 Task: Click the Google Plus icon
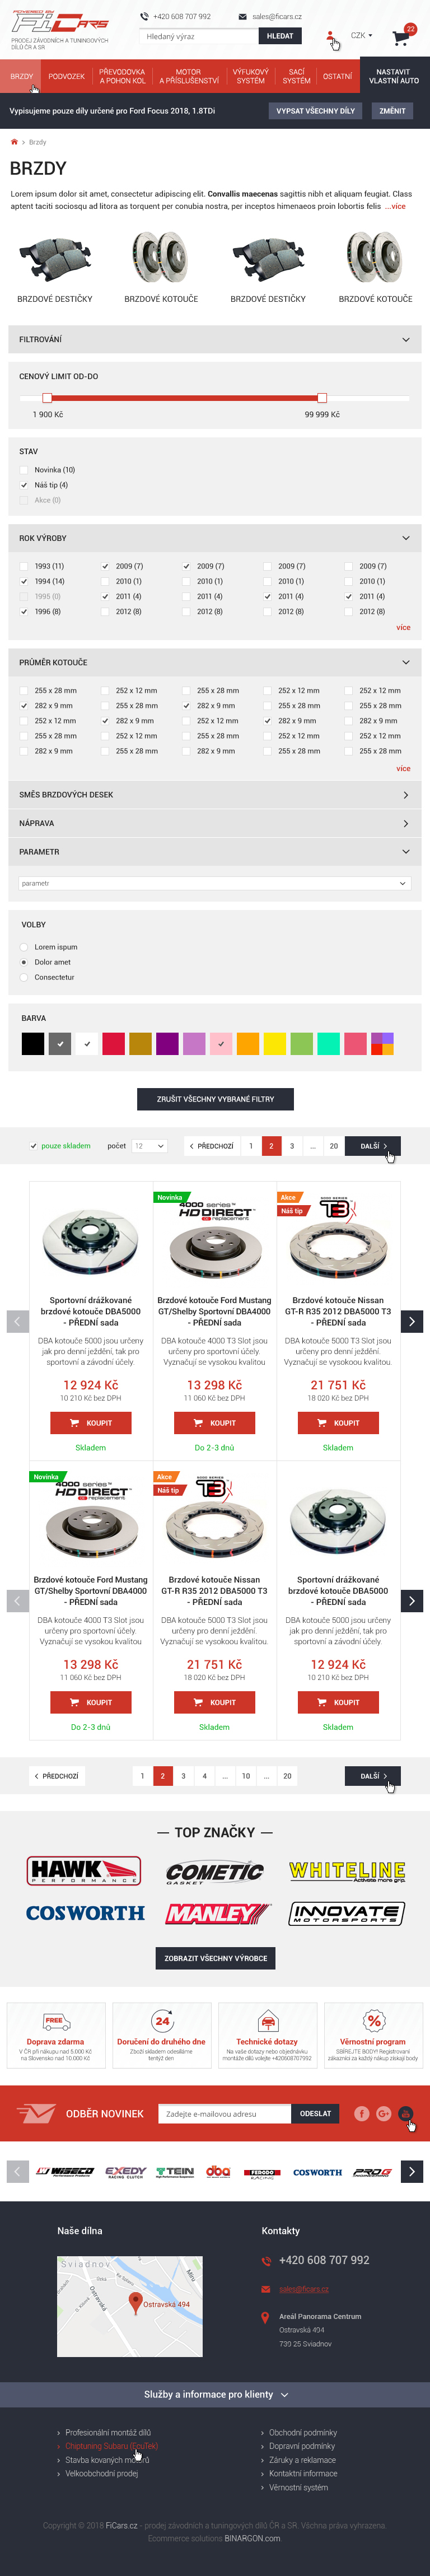point(383,2113)
